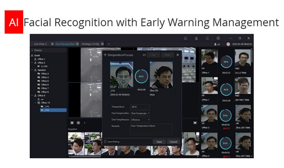Click the snapshot strip horizontal scrollbar
The height and width of the screenshot is (168, 284).
point(85,156)
